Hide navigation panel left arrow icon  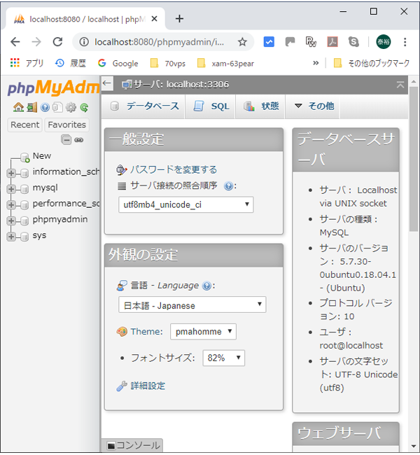click(x=107, y=83)
